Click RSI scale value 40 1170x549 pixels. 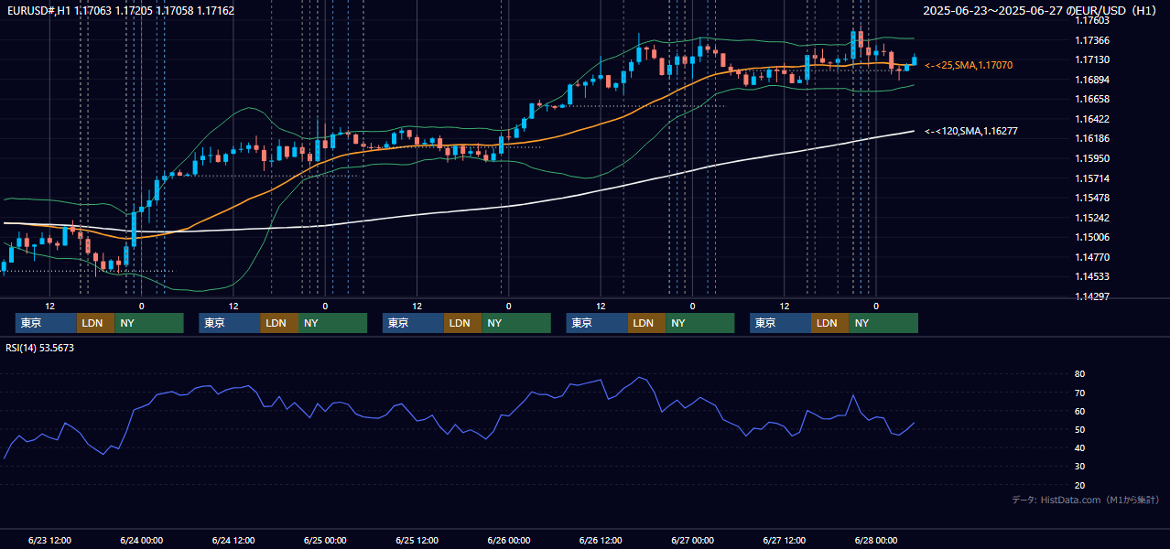click(x=1080, y=447)
